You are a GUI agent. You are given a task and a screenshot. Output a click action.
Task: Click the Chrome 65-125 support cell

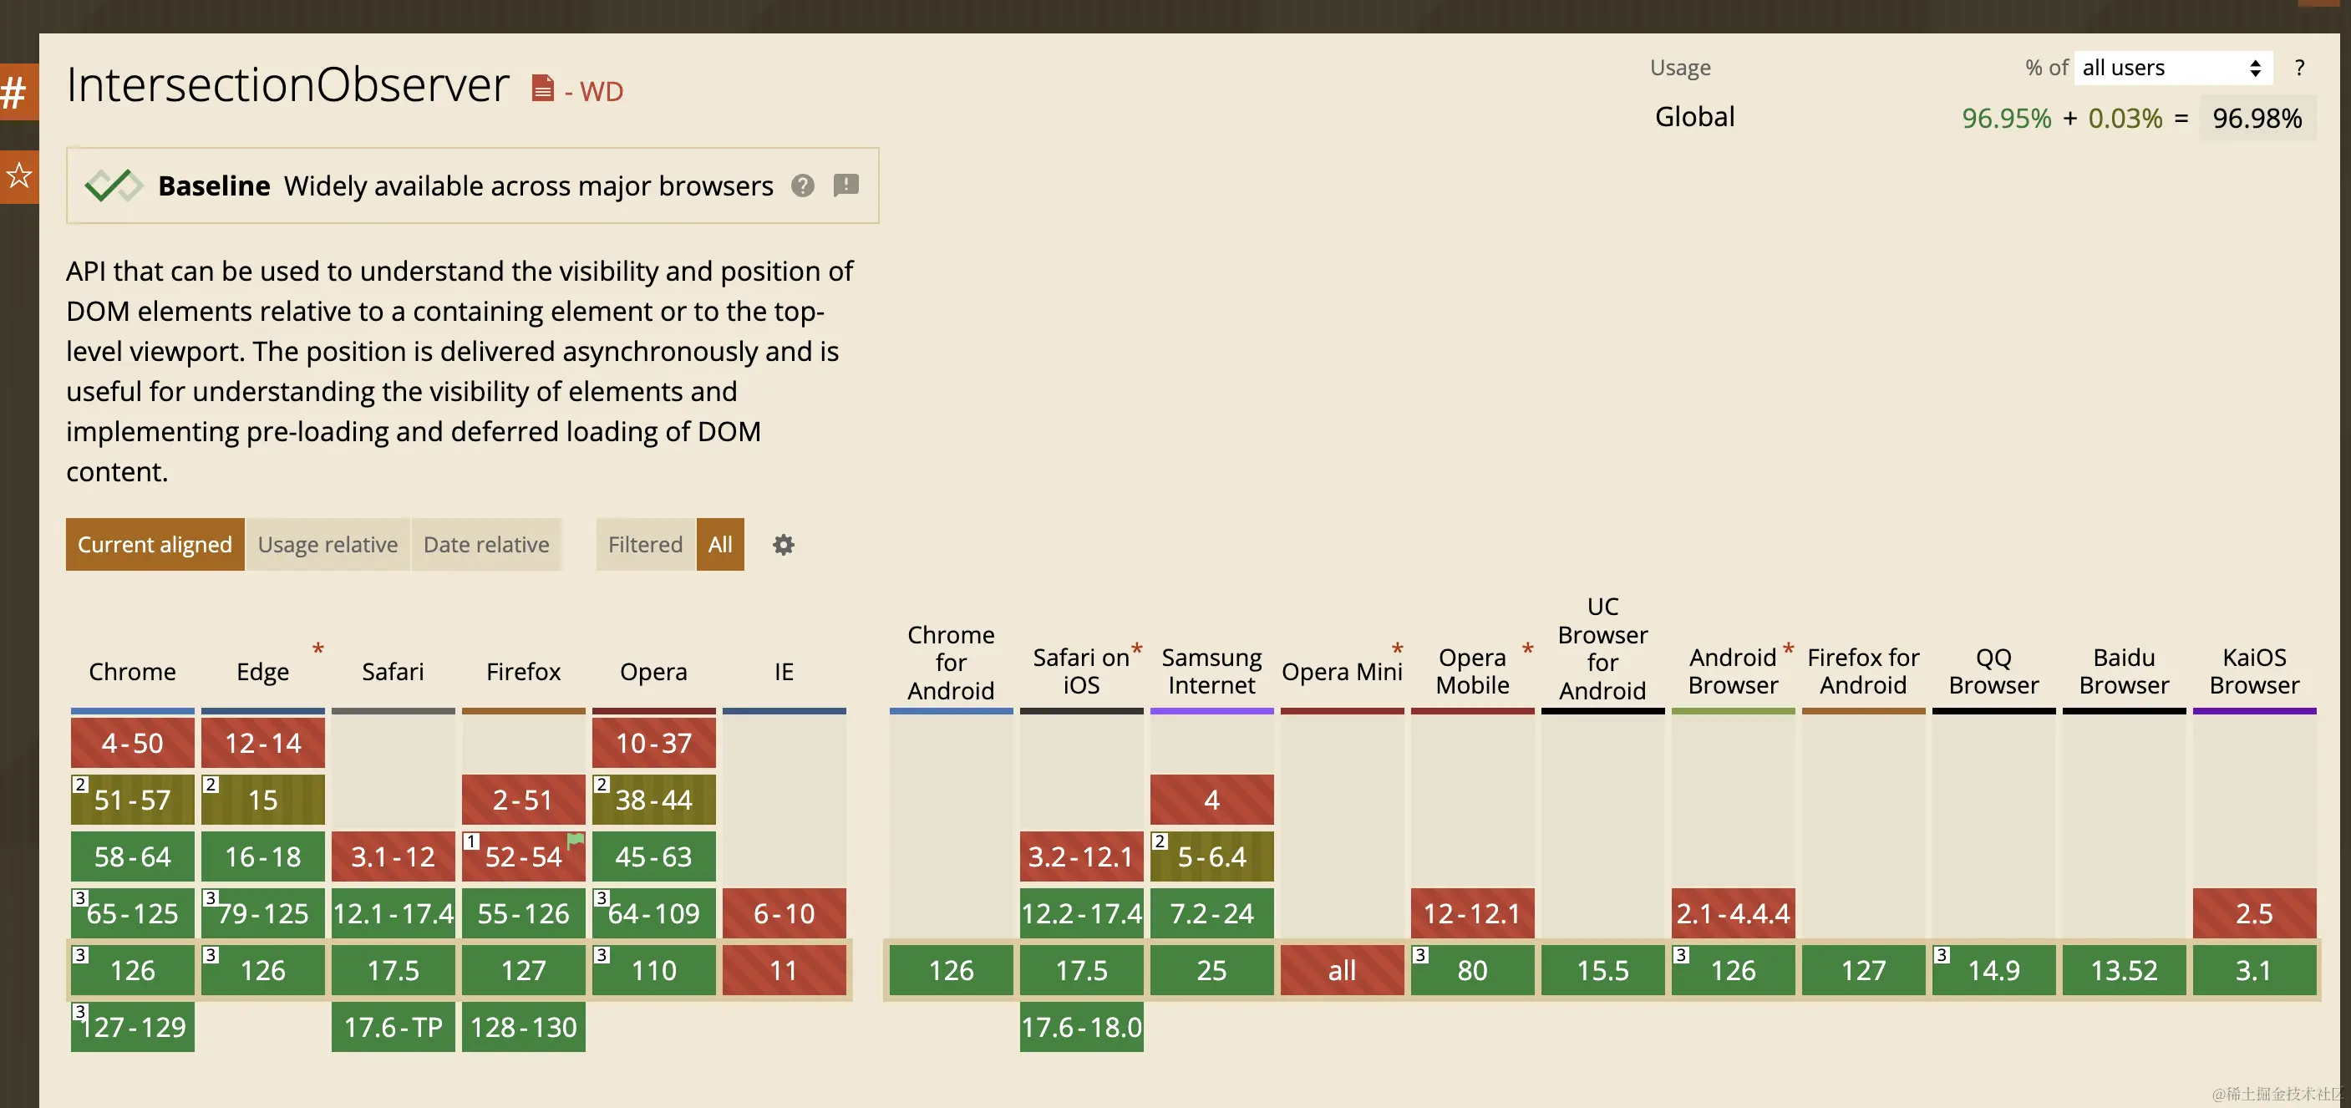[x=132, y=913]
